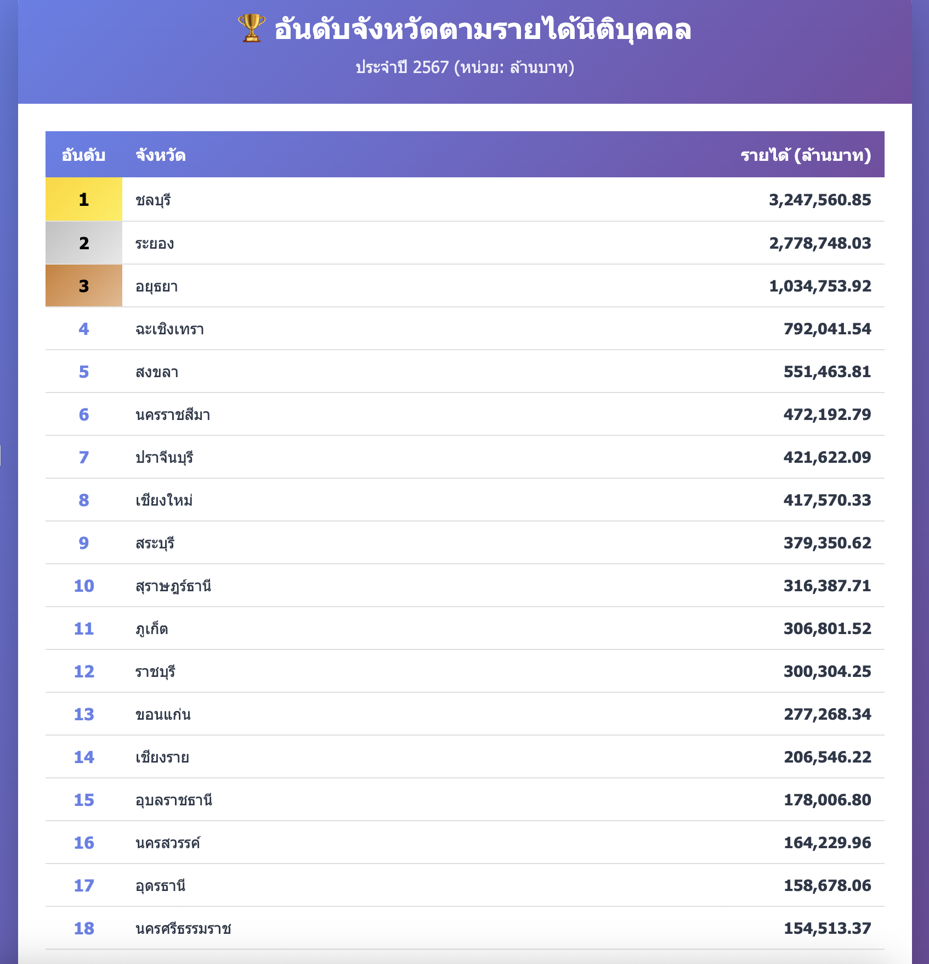The width and height of the screenshot is (929, 964).
Task: Select the bronze rank 3 badge
Action: (84, 286)
